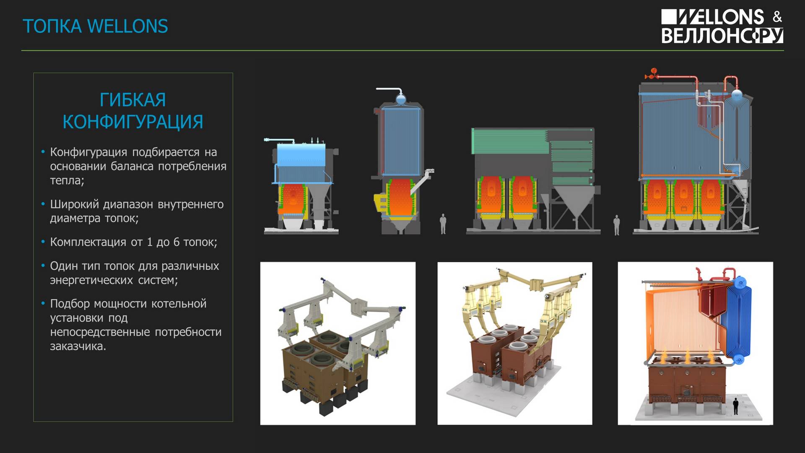Select the two-furnace boiler with green tube bank

coord(533,181)
